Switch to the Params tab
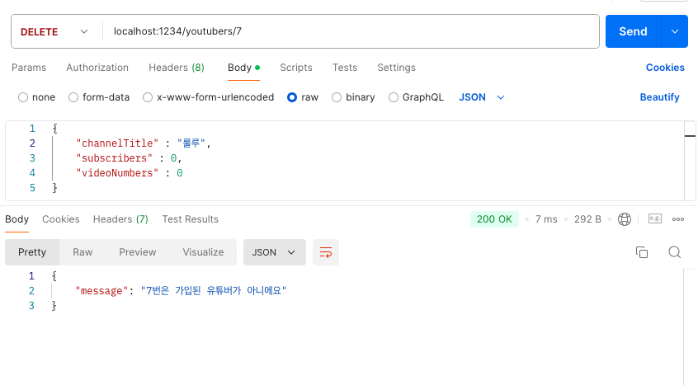This screenshot has height=385, width=698. click(29, 68)
